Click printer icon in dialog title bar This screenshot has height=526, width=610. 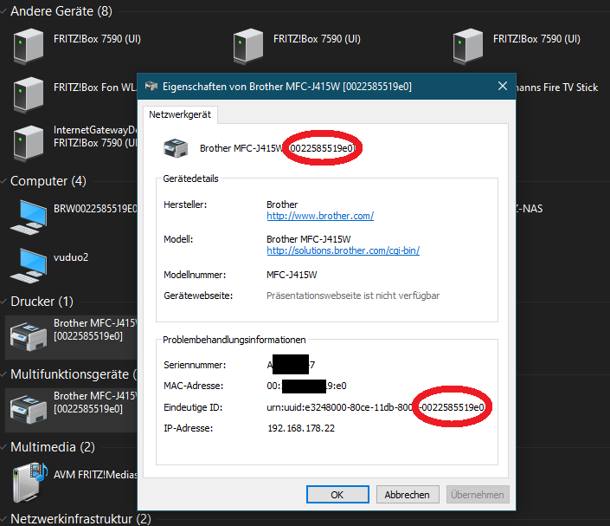point(151,86)
